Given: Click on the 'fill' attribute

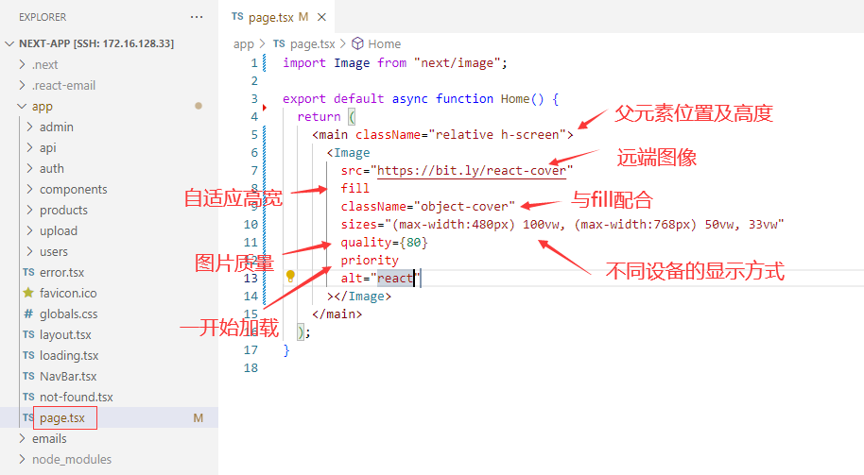Looking at the screenshot, I should 354,188.
